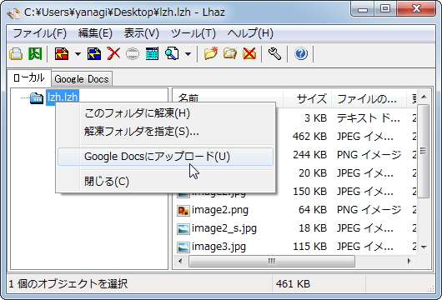Click the green exit door toolbar icon
Screen dimensions: 442x300
pyautogui.click(x=35, y=53)
